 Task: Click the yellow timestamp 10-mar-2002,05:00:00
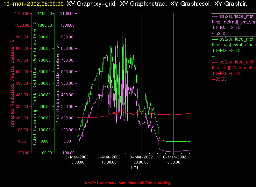tap(33, 3)
